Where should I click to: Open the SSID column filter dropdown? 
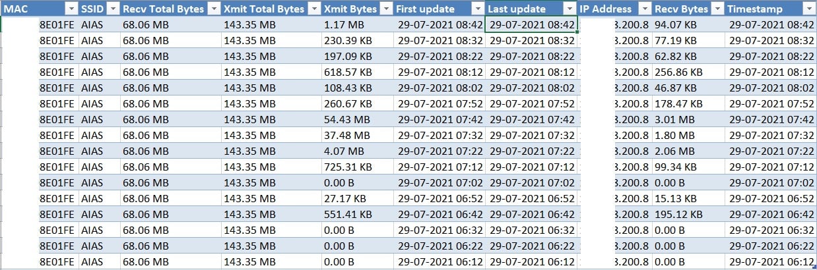(113, 9)
